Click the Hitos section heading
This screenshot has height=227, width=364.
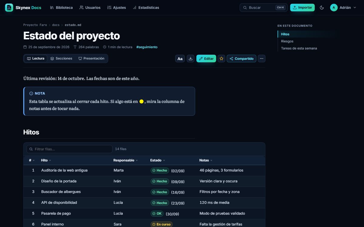tap(31, 132)
